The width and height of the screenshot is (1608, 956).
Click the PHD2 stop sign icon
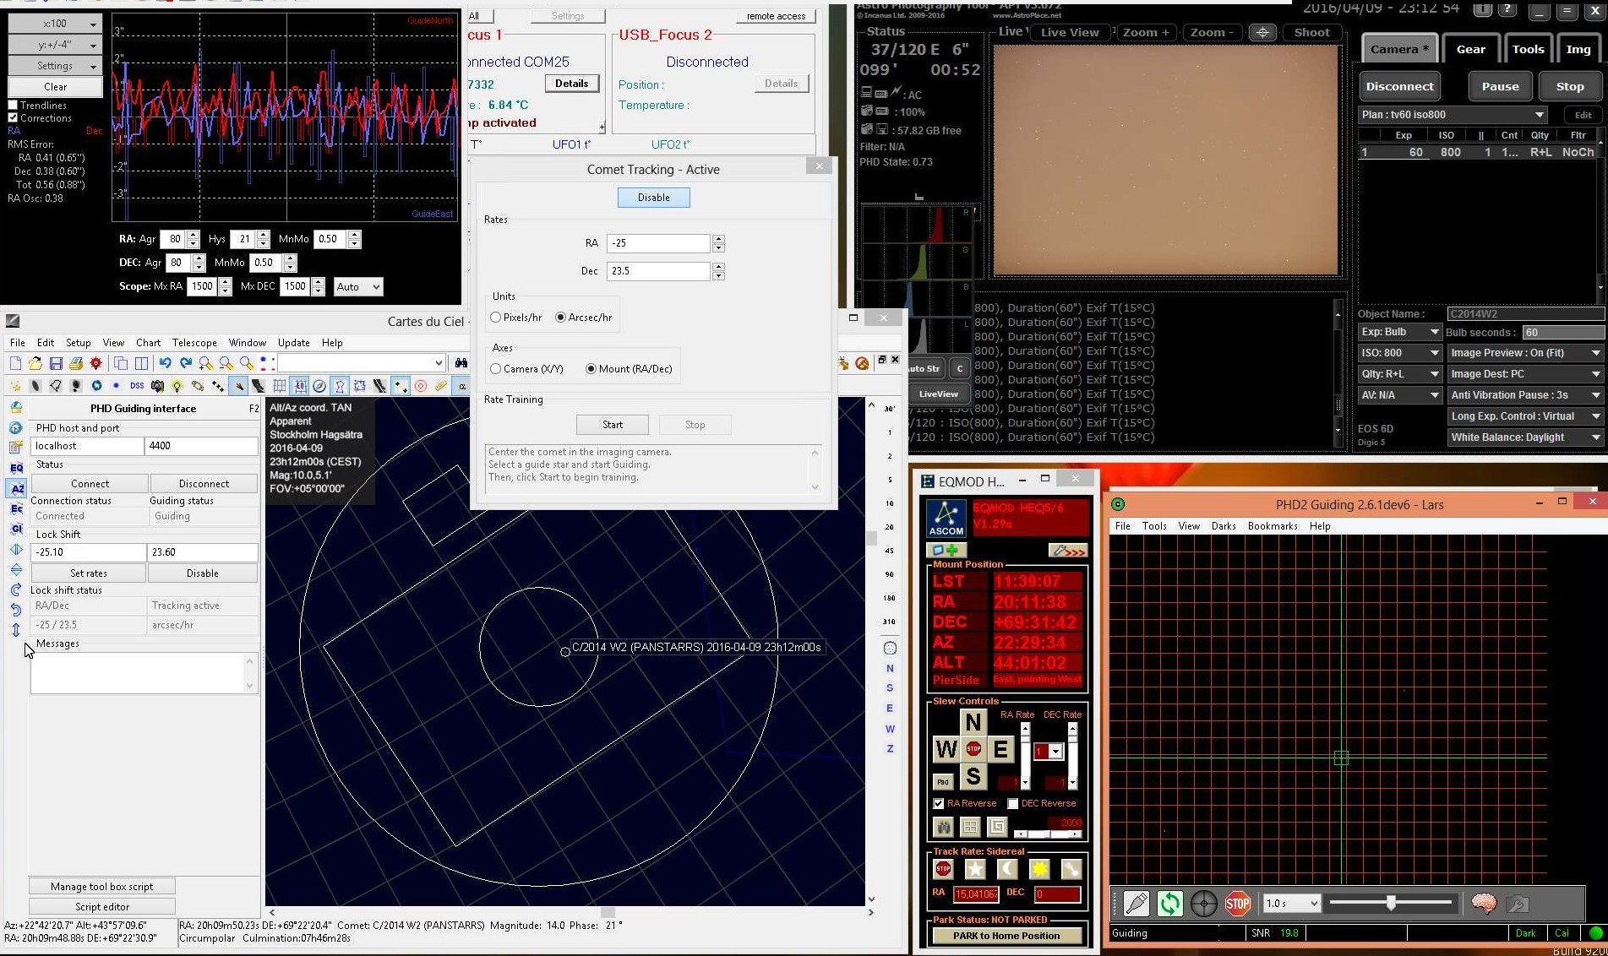[1238, 904]
